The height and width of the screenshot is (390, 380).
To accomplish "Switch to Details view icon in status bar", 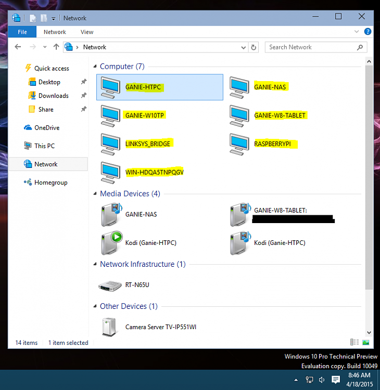I will (x=354, y=342).
